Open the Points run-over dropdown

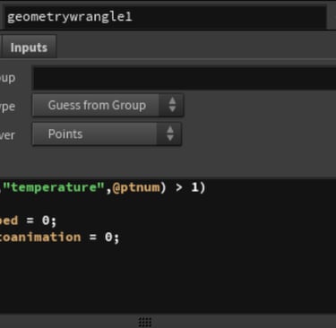coord(107,134)
